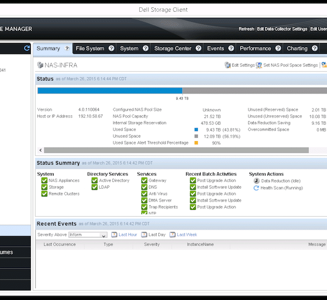Click the Last Week calendar icon
Image resolution: width=327 pixels, height=300 pixels.
click(172, 235)
